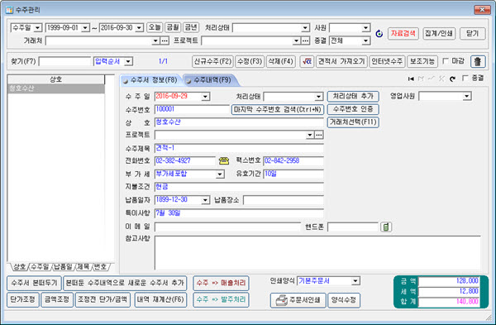Click 금액조정 button
Image resolution: width=496 pixels, height=325 pixels.
click(x=57, y=299)
